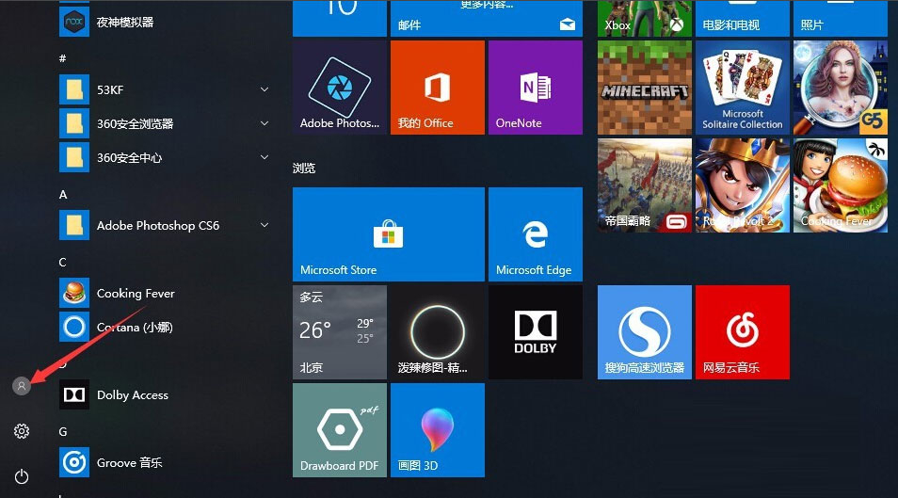The width and height of the screenshot is (898, 498).
Task: Open the Settings gear icon
Action: pyautogui.click(x=22, y=431)
